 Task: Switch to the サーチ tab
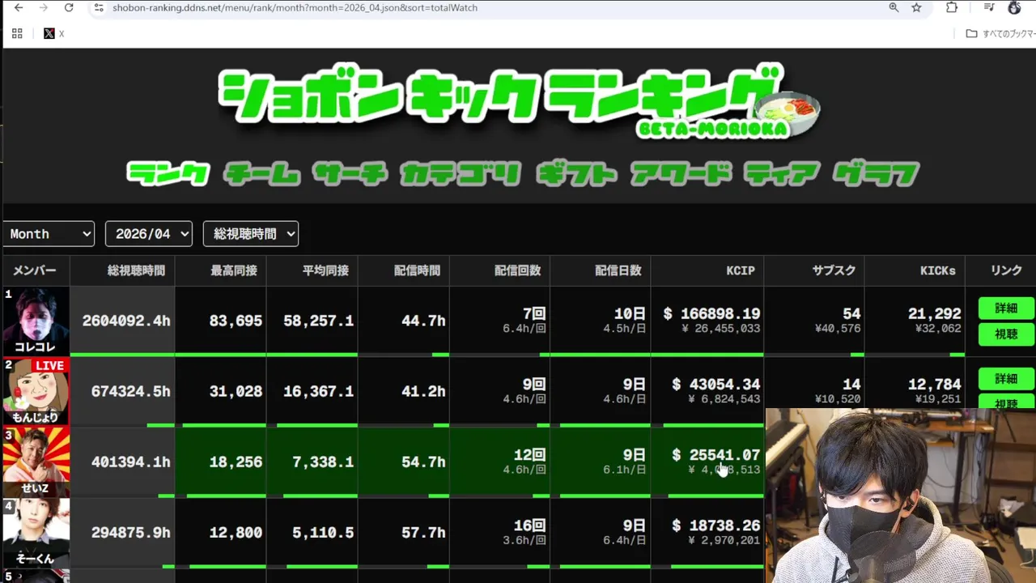[x=350, y=173]
